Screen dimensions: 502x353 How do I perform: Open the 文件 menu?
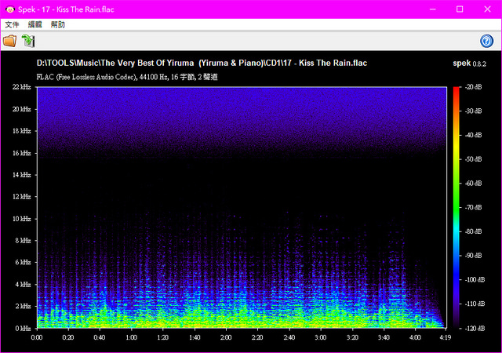(x=12, y=25)
